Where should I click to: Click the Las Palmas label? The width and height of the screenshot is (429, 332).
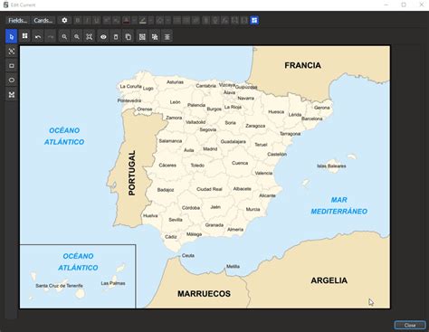tap(113, 283)
